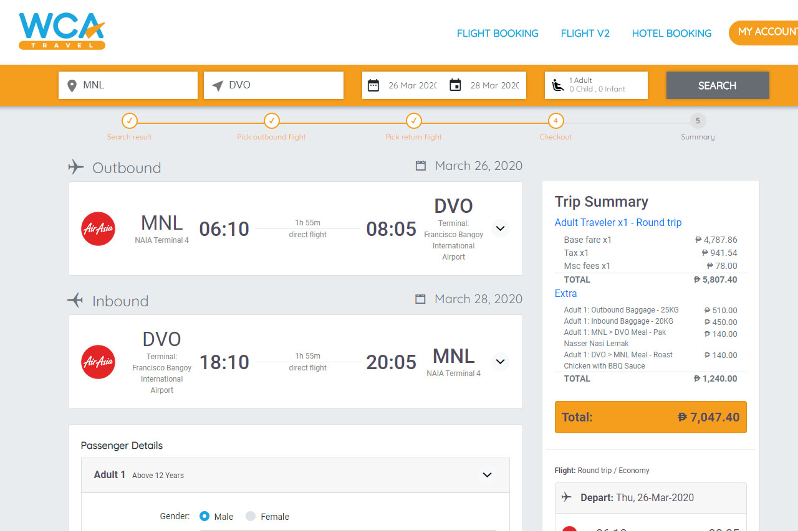The width and height of the screenshot is (798, 531).
Task: Select the Male gender radio button
Action: [204, 516]
